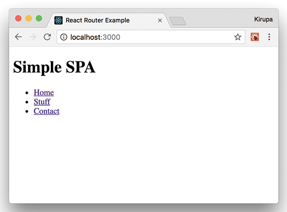Open the Chrome three-dot menu
Image resolution: width=287 pixels, height=212 pixels.
tap(269, 37)
